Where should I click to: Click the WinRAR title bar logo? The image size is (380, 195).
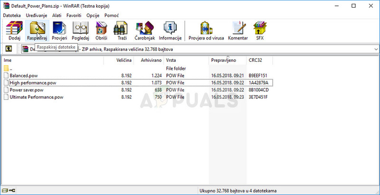(7, 6)
